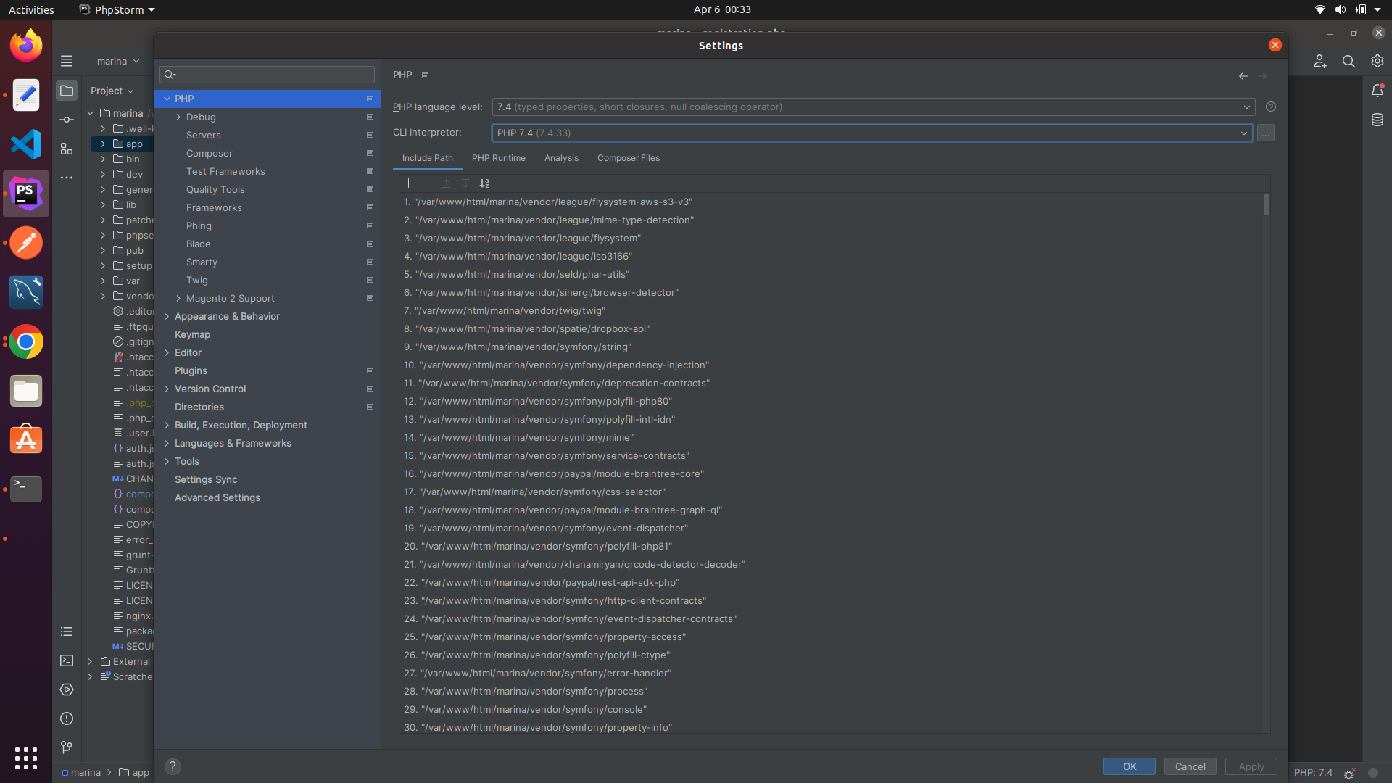Open MySQL Workbench from dock
This screenshot has width=1392, height=783.
[26, 292]
